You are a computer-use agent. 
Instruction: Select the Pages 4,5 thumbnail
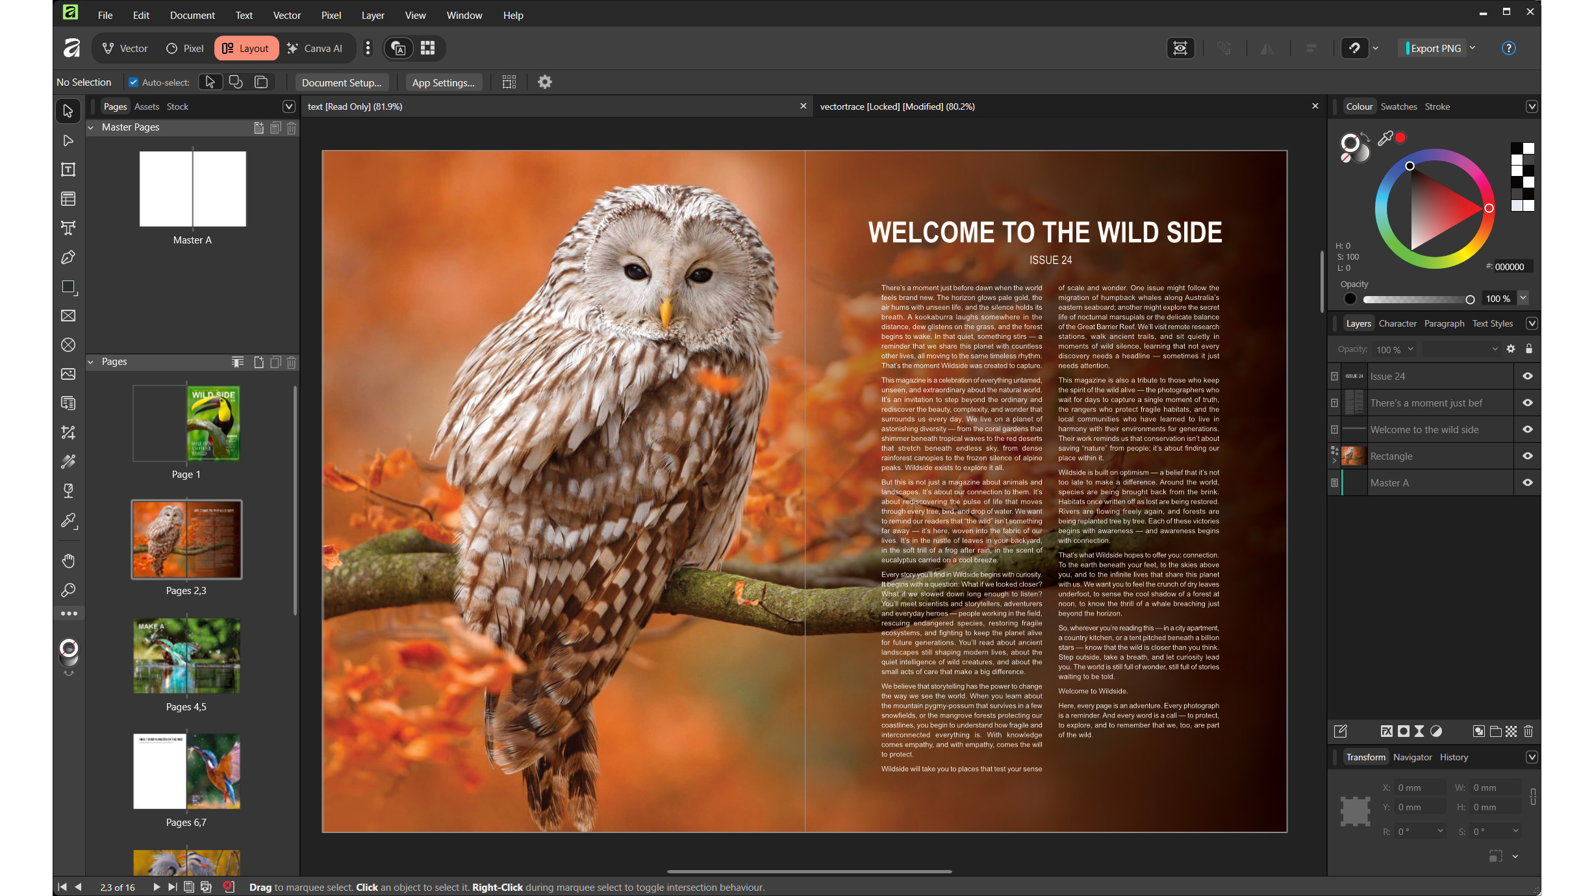click(186, 656)
